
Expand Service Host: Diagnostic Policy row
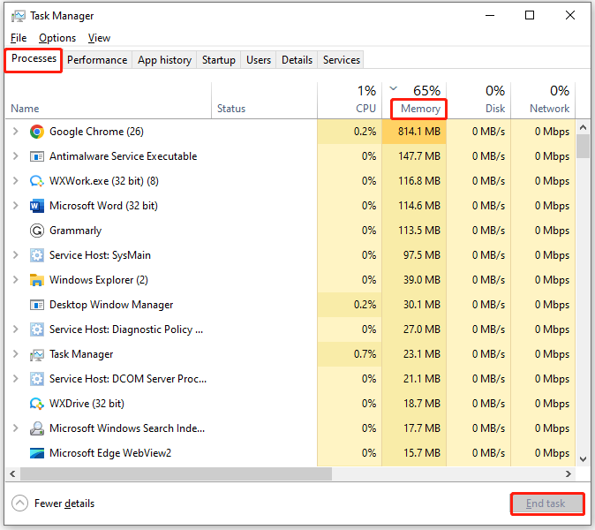tap(16, 329)
